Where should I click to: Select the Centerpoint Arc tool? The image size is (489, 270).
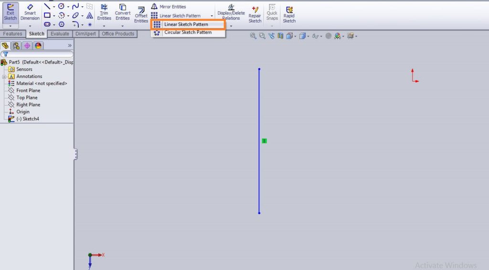pos(62,15)
